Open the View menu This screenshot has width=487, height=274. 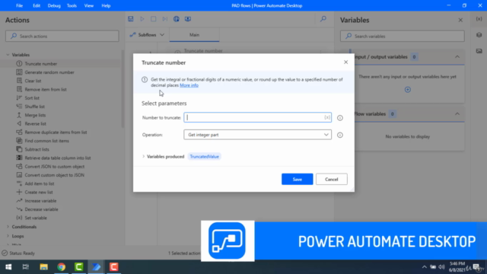click(x=89, y=5)
